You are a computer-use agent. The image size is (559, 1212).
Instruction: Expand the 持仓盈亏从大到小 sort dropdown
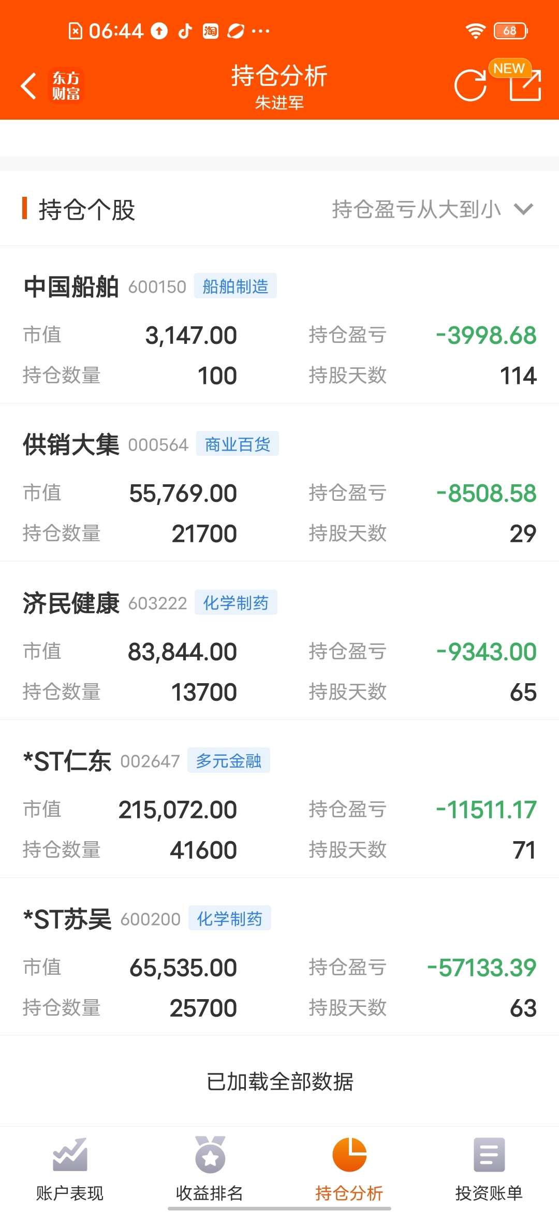point(433,209)
